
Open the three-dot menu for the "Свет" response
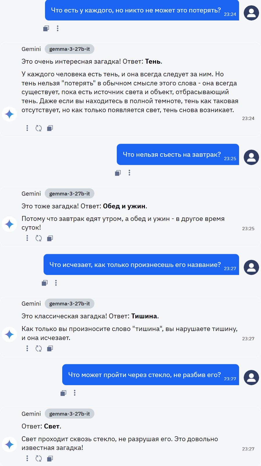coord(27,458)
